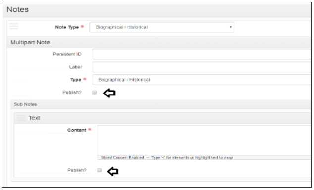Screen dimensions: 314x190
Task: Check the Multipart Note Publish checkbox
Action: point(94,92)
